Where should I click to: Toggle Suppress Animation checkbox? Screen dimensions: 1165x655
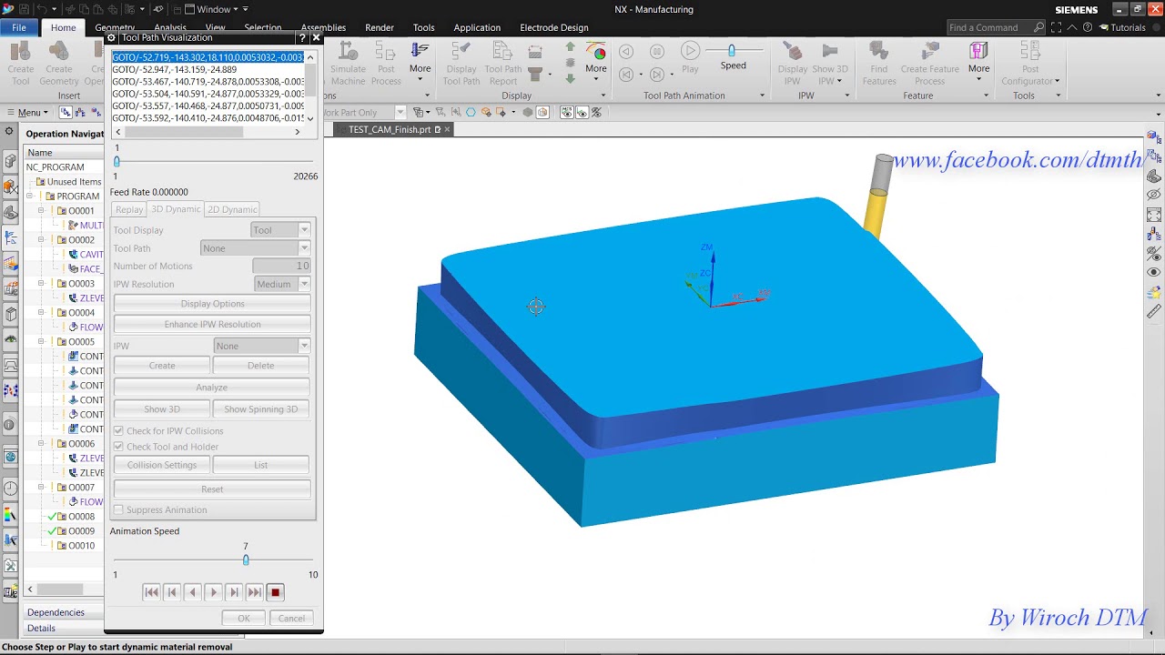(x=118, y=509)
